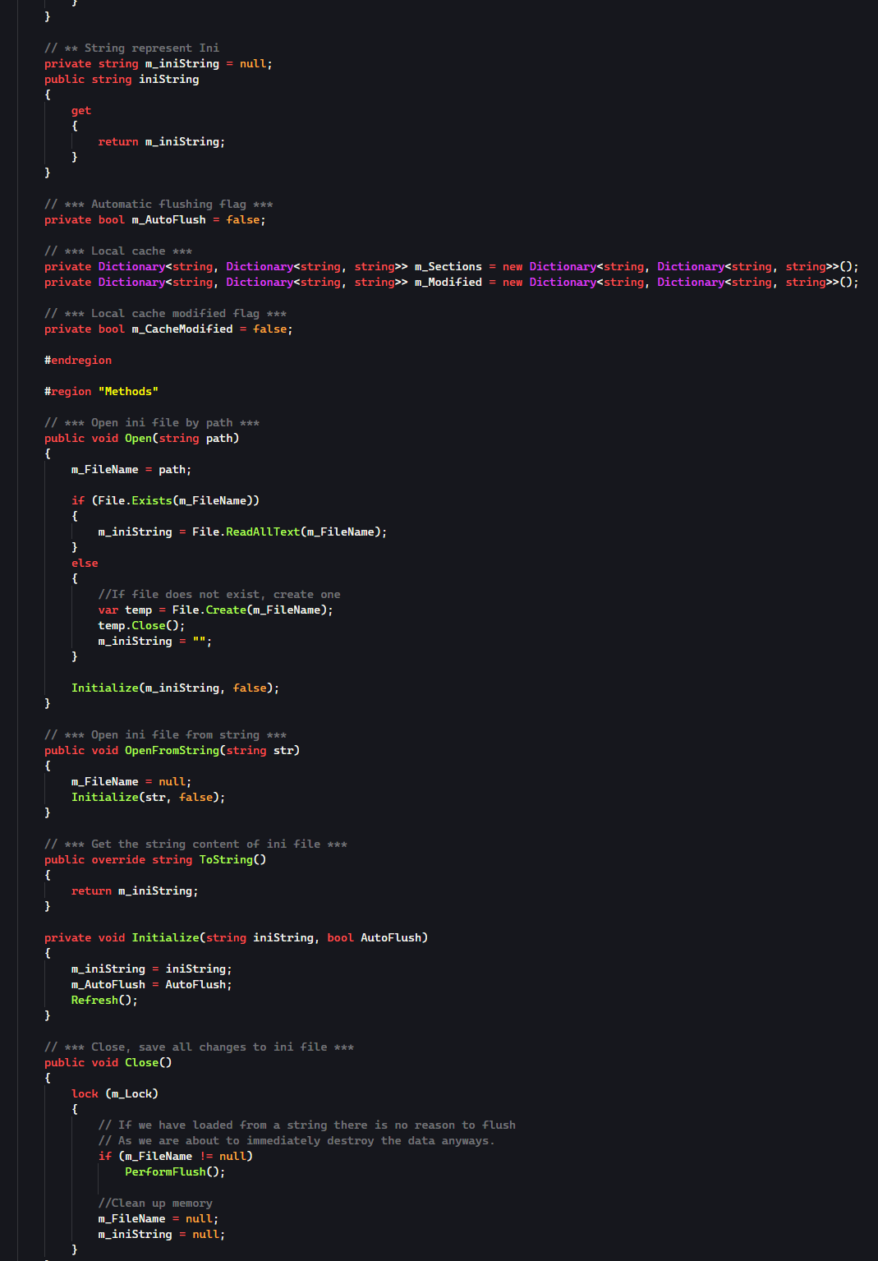Click the temp.Close() statement
The height and width of the screenshot is (1261, 878).
[141, 626]
